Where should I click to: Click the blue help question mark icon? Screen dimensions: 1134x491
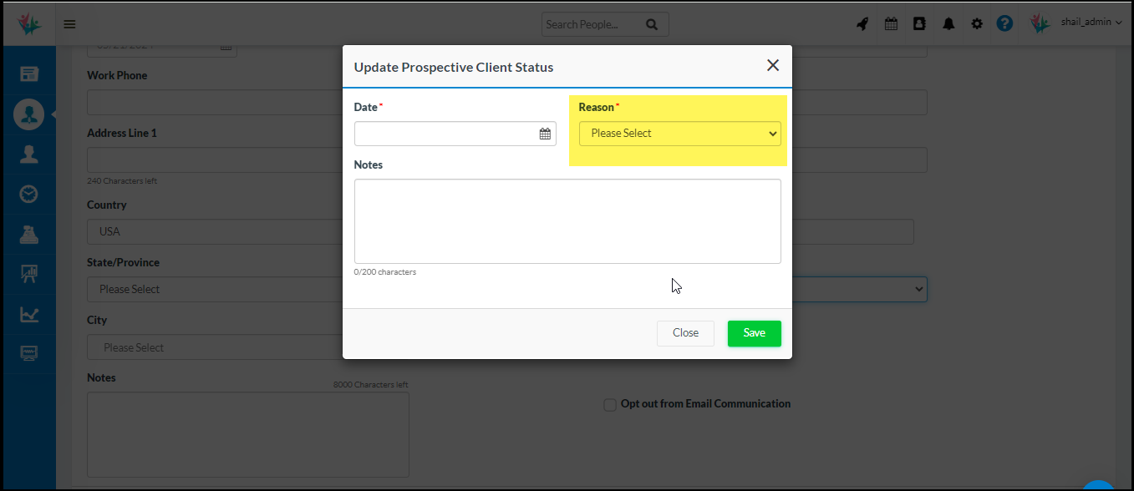[1004, 24]
